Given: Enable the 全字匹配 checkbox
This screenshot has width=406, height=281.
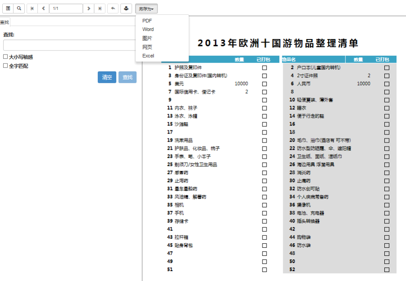Looking at the screenshot, I should click(5, 66).
